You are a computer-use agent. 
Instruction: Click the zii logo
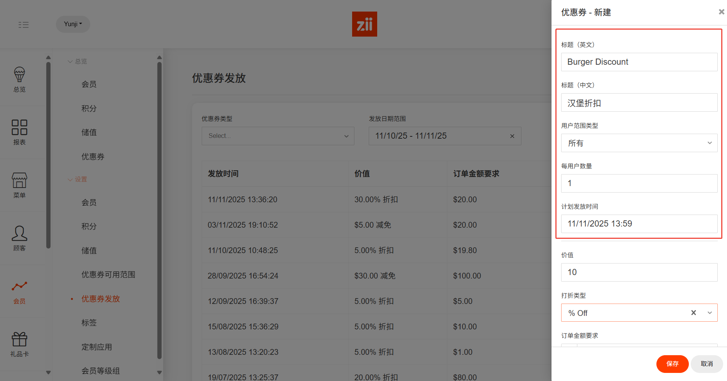(x=364, y=24)
